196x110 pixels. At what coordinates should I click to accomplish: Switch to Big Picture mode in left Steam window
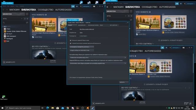(x=94, y=6)
